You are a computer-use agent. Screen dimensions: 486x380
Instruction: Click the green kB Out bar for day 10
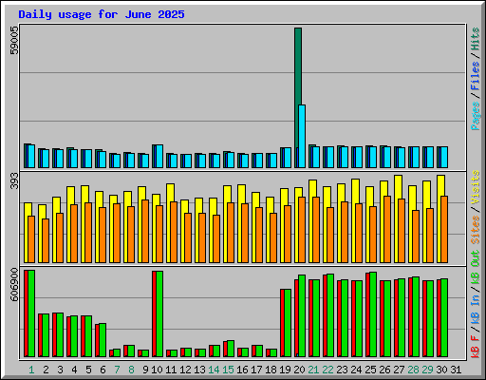159,313
